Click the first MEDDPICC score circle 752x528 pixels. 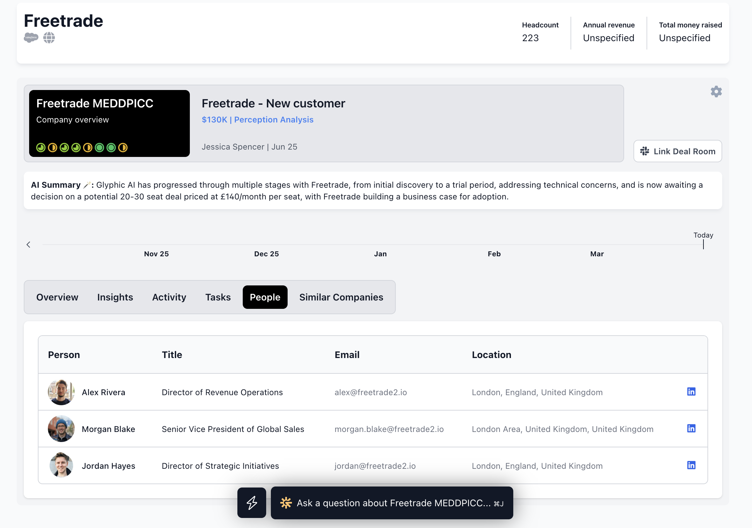[x=41, y=148]
